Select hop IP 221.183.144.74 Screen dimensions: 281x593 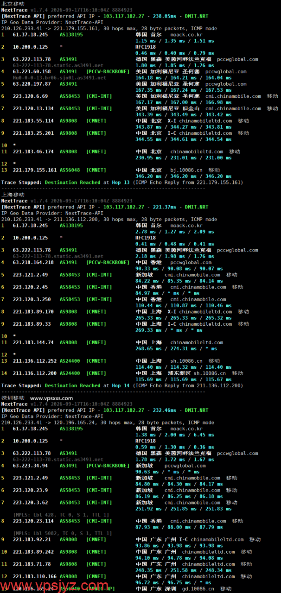(33, 342)
